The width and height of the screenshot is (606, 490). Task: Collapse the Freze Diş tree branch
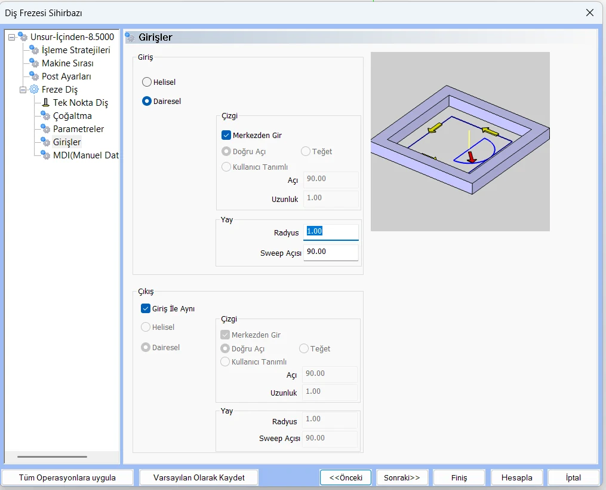tap(23, 90)
